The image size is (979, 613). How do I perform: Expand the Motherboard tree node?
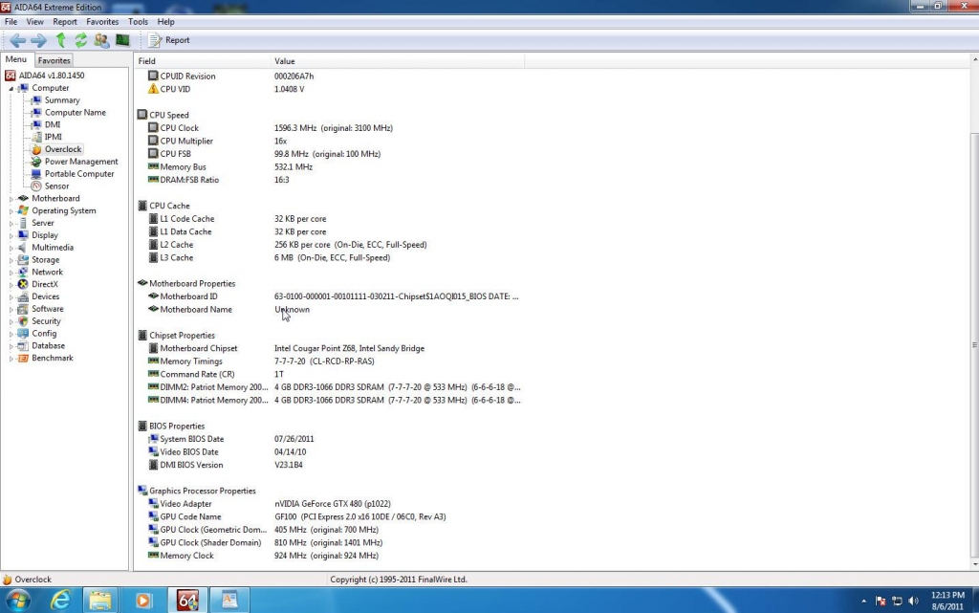click(12, 199)
